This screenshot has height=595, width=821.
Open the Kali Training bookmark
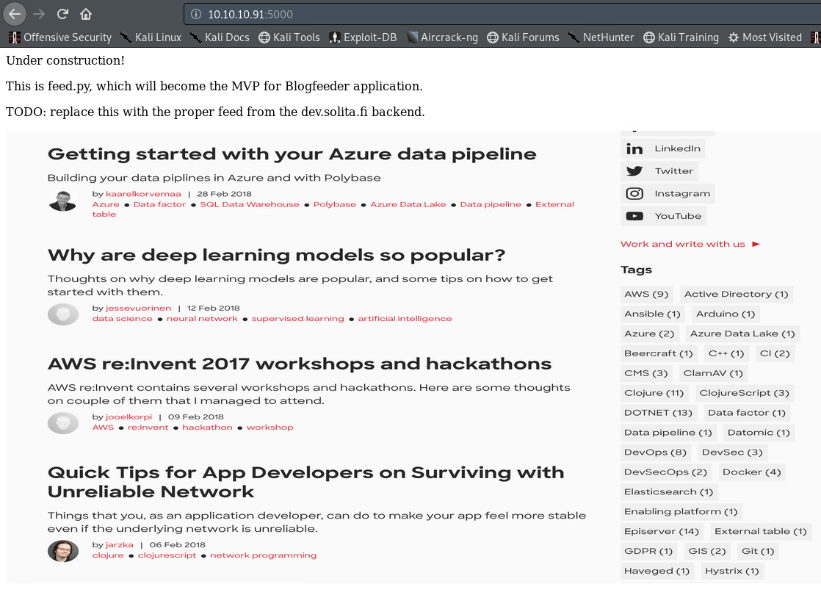point(681,37)
